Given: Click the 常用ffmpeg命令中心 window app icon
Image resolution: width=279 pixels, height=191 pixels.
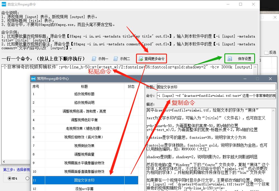Looking at the screenshot, I should 33,79.
